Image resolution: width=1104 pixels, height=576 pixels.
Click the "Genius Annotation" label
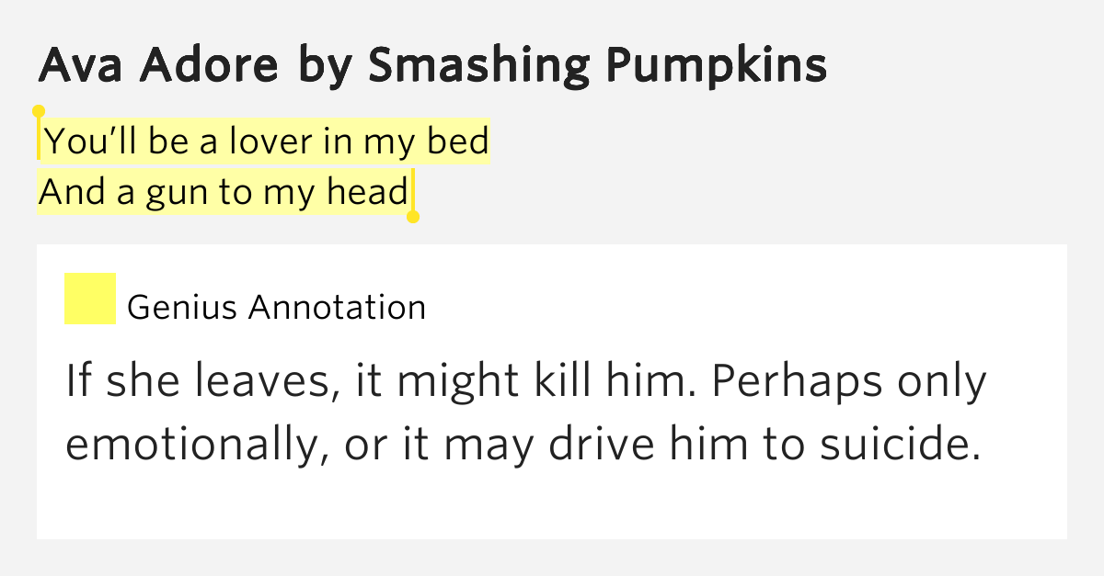click(277, 307)
